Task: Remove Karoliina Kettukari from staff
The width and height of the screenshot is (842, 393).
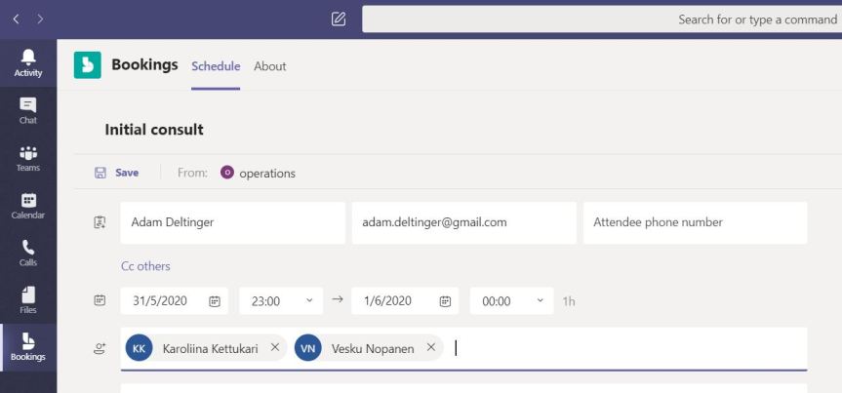Action: pos(275,348)
